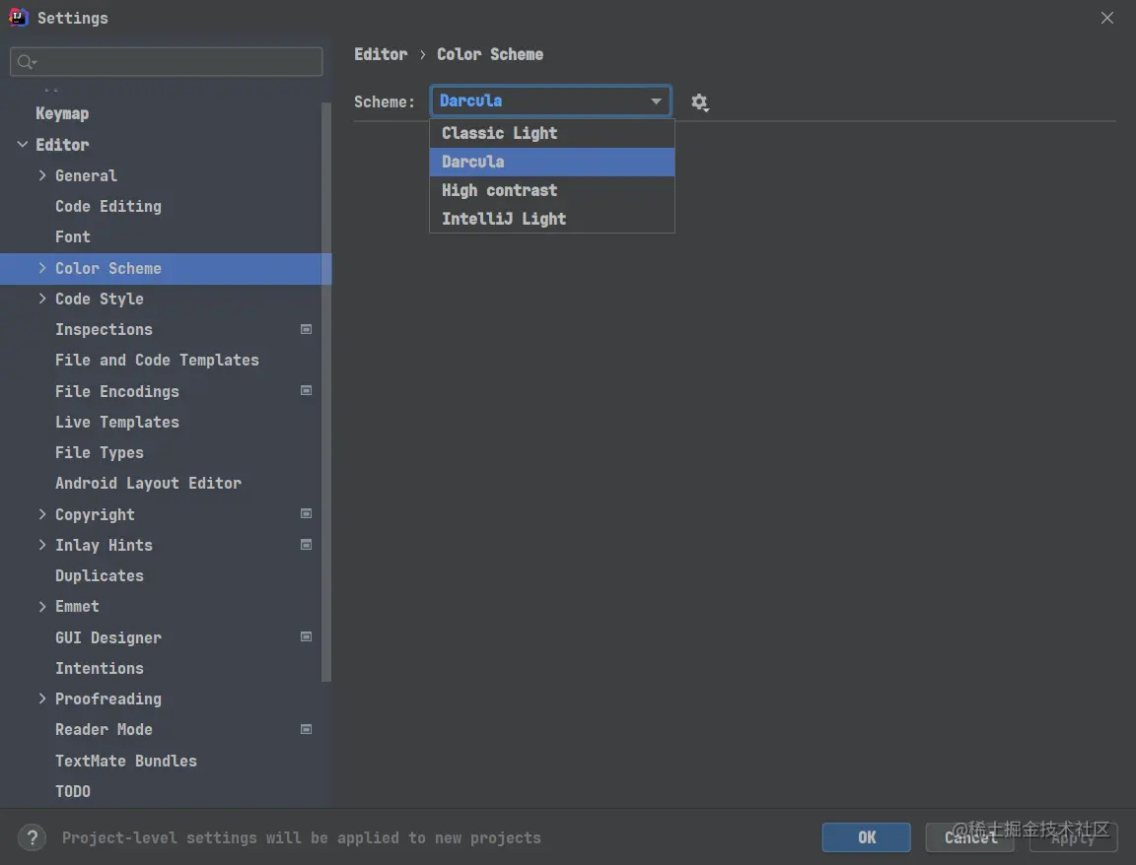This screenshot has width=1136, height=865.
Task: Focus the settings search field
Action: pyautogui.click(x=166, y=62)
